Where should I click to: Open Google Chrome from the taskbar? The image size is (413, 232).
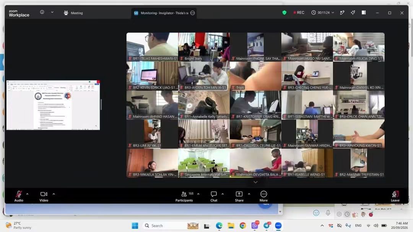pyautogui.click(x=243, y=226)
